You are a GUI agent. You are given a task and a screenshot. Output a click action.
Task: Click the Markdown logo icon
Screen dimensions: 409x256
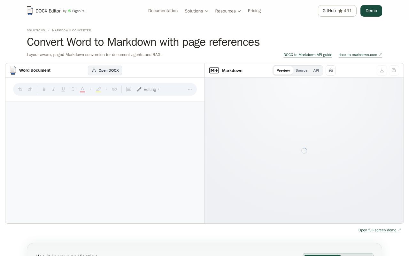(x=214, y=70)
